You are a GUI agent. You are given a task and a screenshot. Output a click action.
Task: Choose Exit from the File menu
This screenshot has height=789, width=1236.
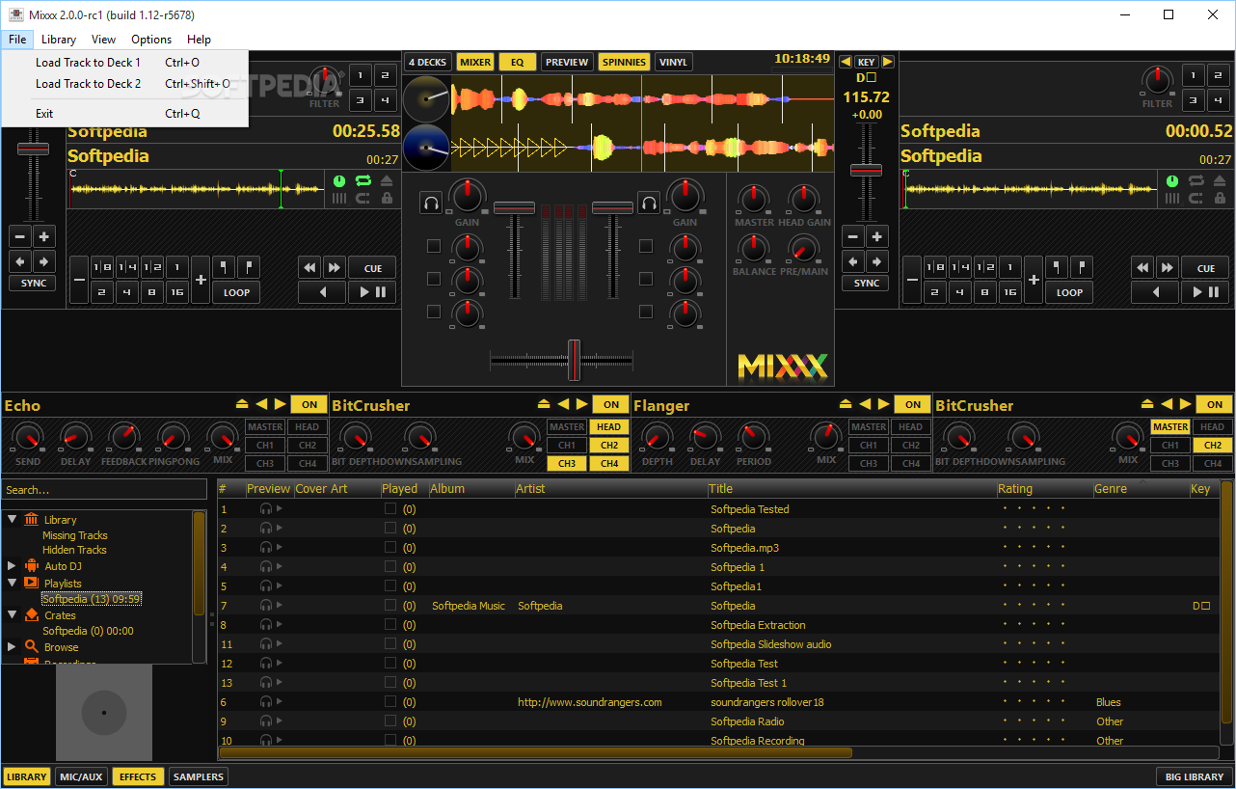tap(124, 114)
